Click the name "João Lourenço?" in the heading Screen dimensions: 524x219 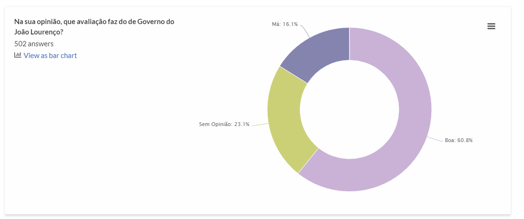coord(39,32)
